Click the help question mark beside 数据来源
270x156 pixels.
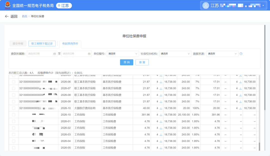tap(241, 54)
